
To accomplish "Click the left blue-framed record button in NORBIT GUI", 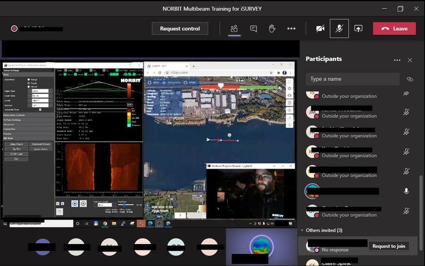I will 75,204.
